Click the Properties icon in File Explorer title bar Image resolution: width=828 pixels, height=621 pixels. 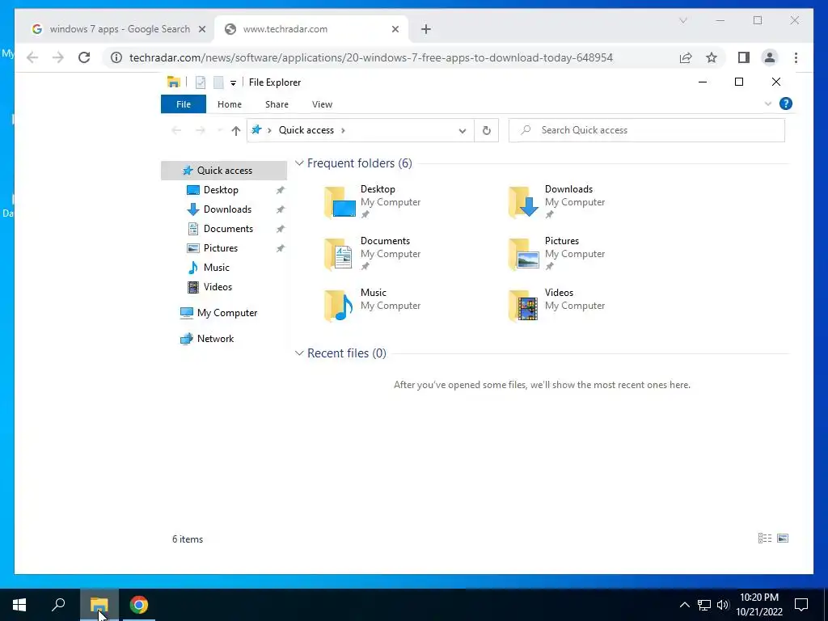(x=201, y=82)
